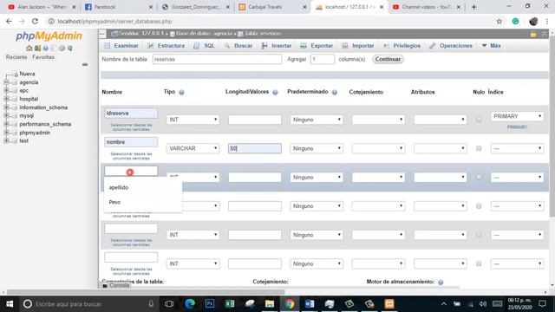Open Predeterminado dropdown for nombre row
Viewport: 555px width, 312px height.
point(317,148)
